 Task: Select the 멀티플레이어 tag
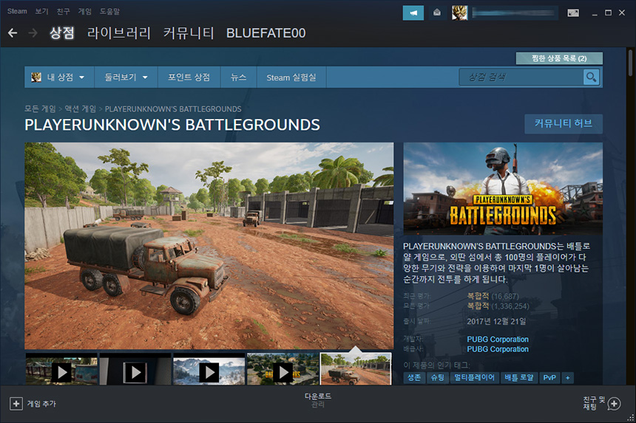474,378
